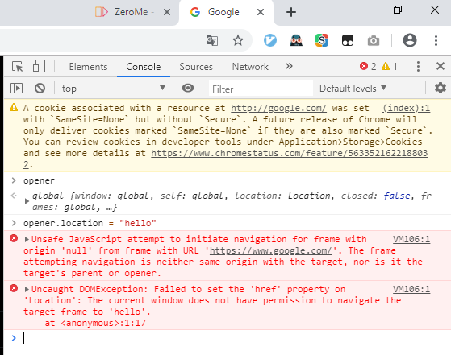Open https://www.google.com/ link in error
The image size is (451, 355).
(x=270, y=251)
